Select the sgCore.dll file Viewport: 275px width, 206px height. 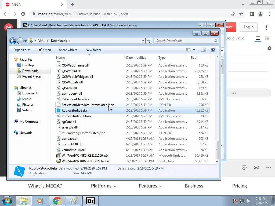(132, 122)
